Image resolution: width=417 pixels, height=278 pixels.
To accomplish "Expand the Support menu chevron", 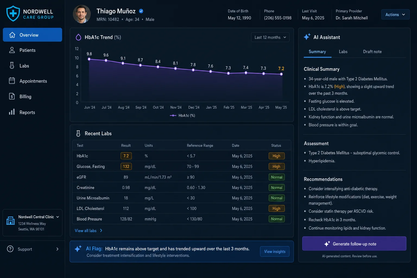I will (x=57, y=249).
